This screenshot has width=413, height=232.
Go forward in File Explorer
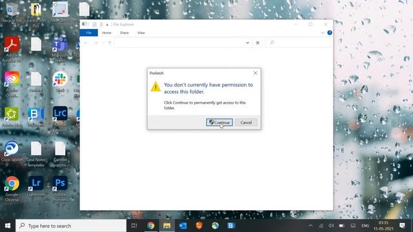click(x=96, y=43)
